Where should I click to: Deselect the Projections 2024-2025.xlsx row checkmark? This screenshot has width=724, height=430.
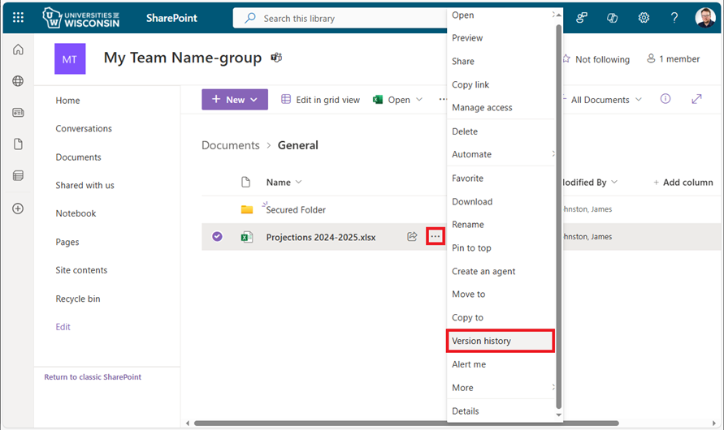click(x=217, y=237)
